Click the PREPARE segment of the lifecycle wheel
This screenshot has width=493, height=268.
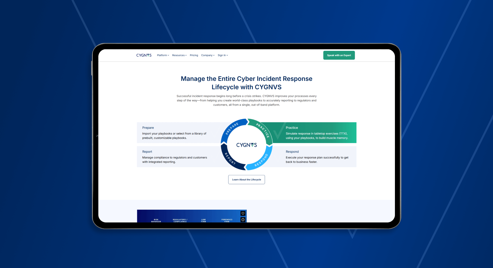pyautogui.click(x=232, y=128)
